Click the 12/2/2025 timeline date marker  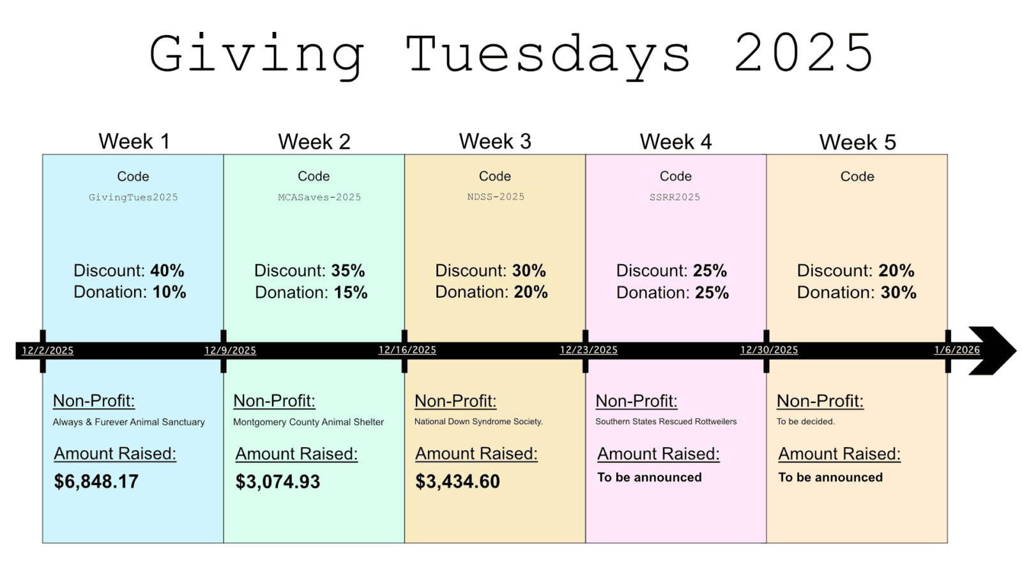tap(48, 350)
